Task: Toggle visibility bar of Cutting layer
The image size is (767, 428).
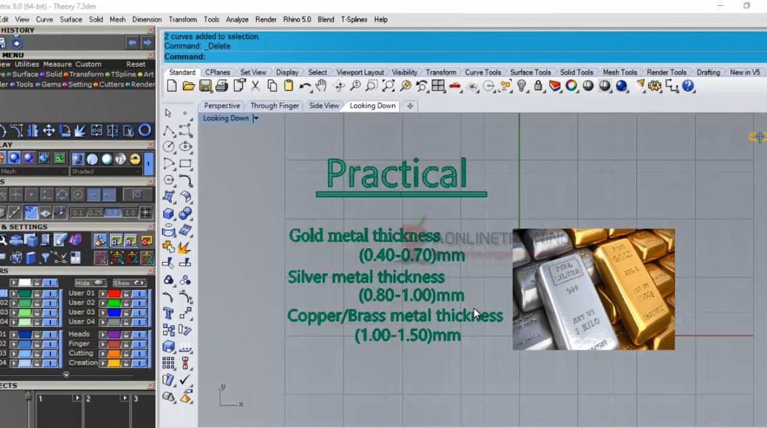Action: click(140, 354)
